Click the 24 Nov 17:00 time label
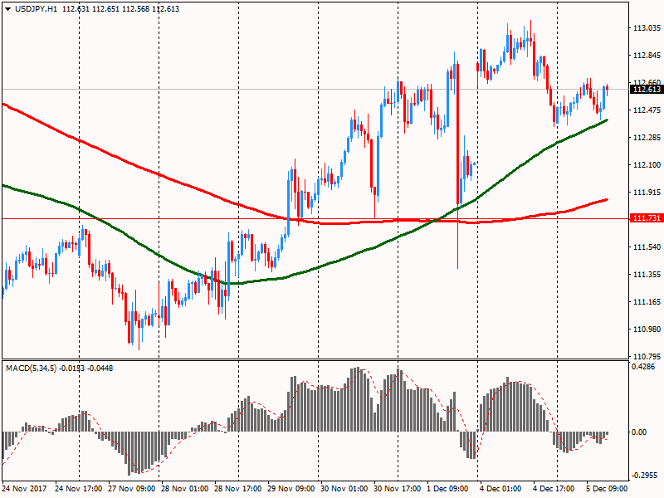Screen dimensions: 664x498 (x=79, y=489)
